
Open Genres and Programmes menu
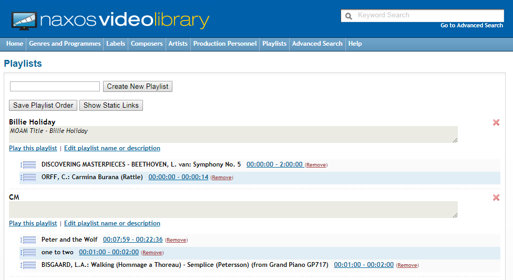(65, 44)
